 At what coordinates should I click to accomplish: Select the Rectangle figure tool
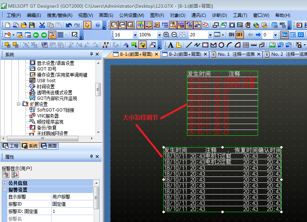click(x=205, y=45)
